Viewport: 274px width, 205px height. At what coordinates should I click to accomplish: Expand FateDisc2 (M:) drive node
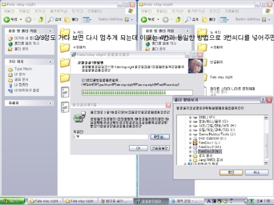click(x=190, y=147)
